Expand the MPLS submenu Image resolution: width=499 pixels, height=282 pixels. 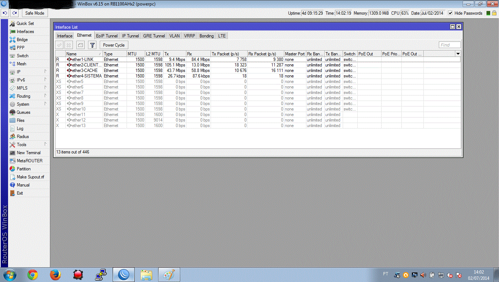[29, 88]
